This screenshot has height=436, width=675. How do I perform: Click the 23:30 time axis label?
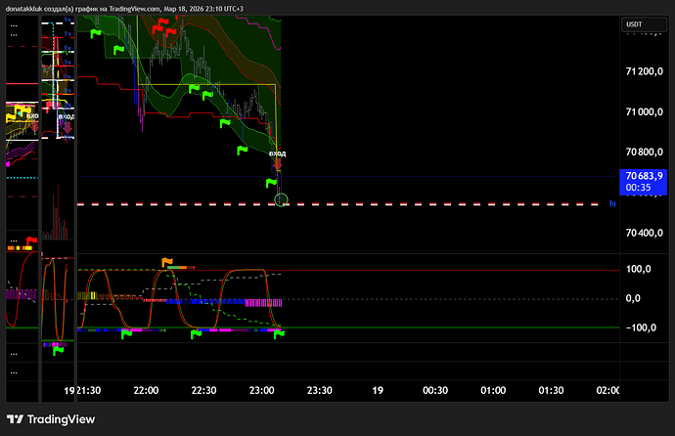[319, 390]
